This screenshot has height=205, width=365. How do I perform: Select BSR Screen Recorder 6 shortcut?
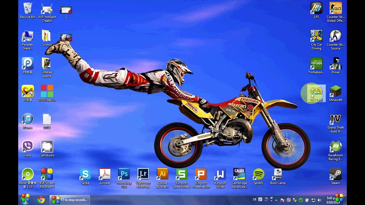tap(47, 178)
